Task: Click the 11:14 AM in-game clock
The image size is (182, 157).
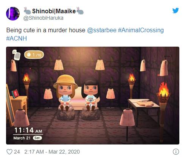Action: pos(28,130)
